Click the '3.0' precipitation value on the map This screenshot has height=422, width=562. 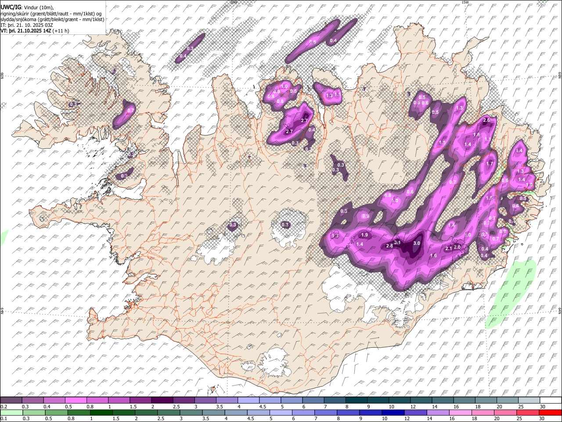tap(417, 243)
